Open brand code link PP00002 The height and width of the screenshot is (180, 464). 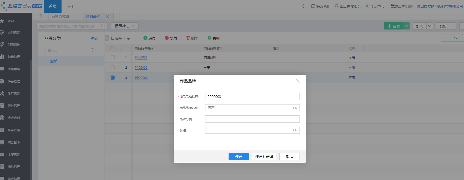point(141,68)
